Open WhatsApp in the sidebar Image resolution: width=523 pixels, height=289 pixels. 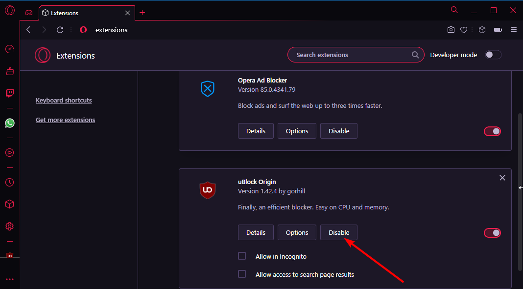click(10, 123)
